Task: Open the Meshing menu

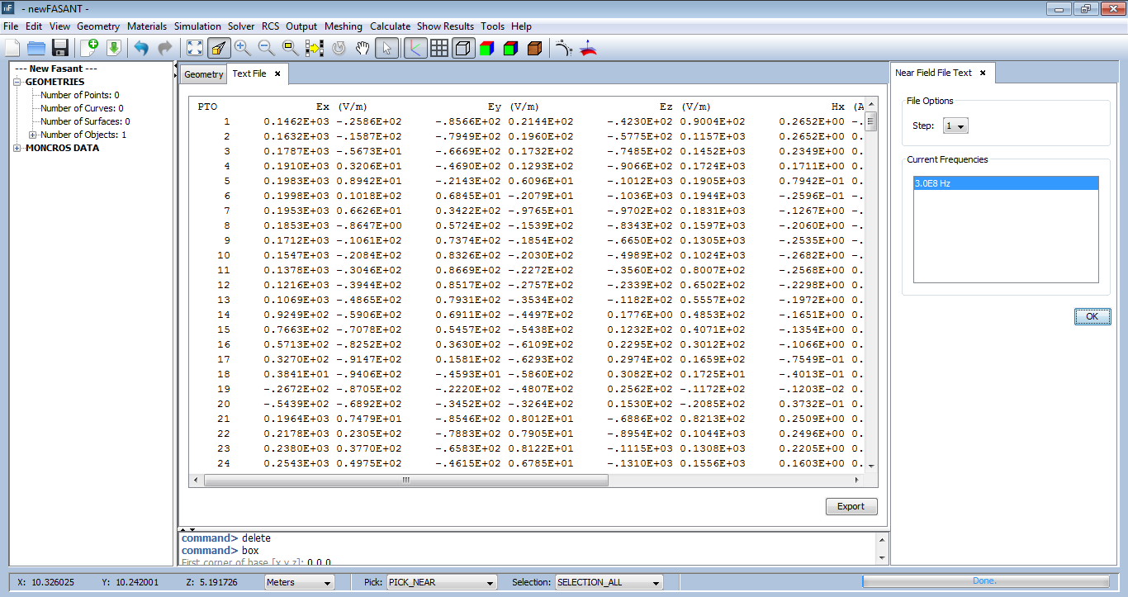Action: pos(343,26)
